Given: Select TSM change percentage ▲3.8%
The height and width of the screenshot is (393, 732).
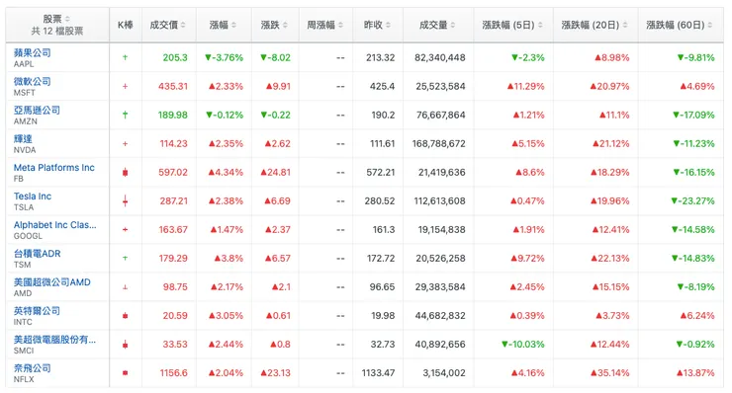Looking at the screenshot, I should [x=229, y=259].
